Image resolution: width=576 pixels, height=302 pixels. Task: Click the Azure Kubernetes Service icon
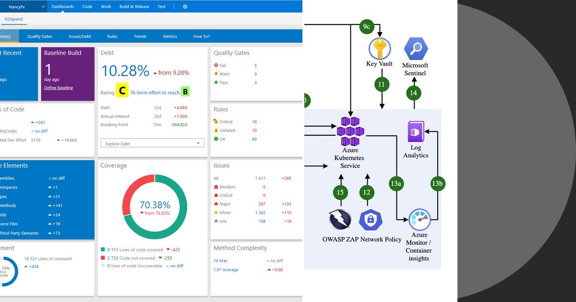click(x=350, y=130)
